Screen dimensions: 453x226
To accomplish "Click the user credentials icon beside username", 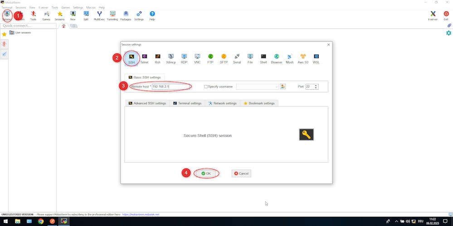I will pos(283,87).
